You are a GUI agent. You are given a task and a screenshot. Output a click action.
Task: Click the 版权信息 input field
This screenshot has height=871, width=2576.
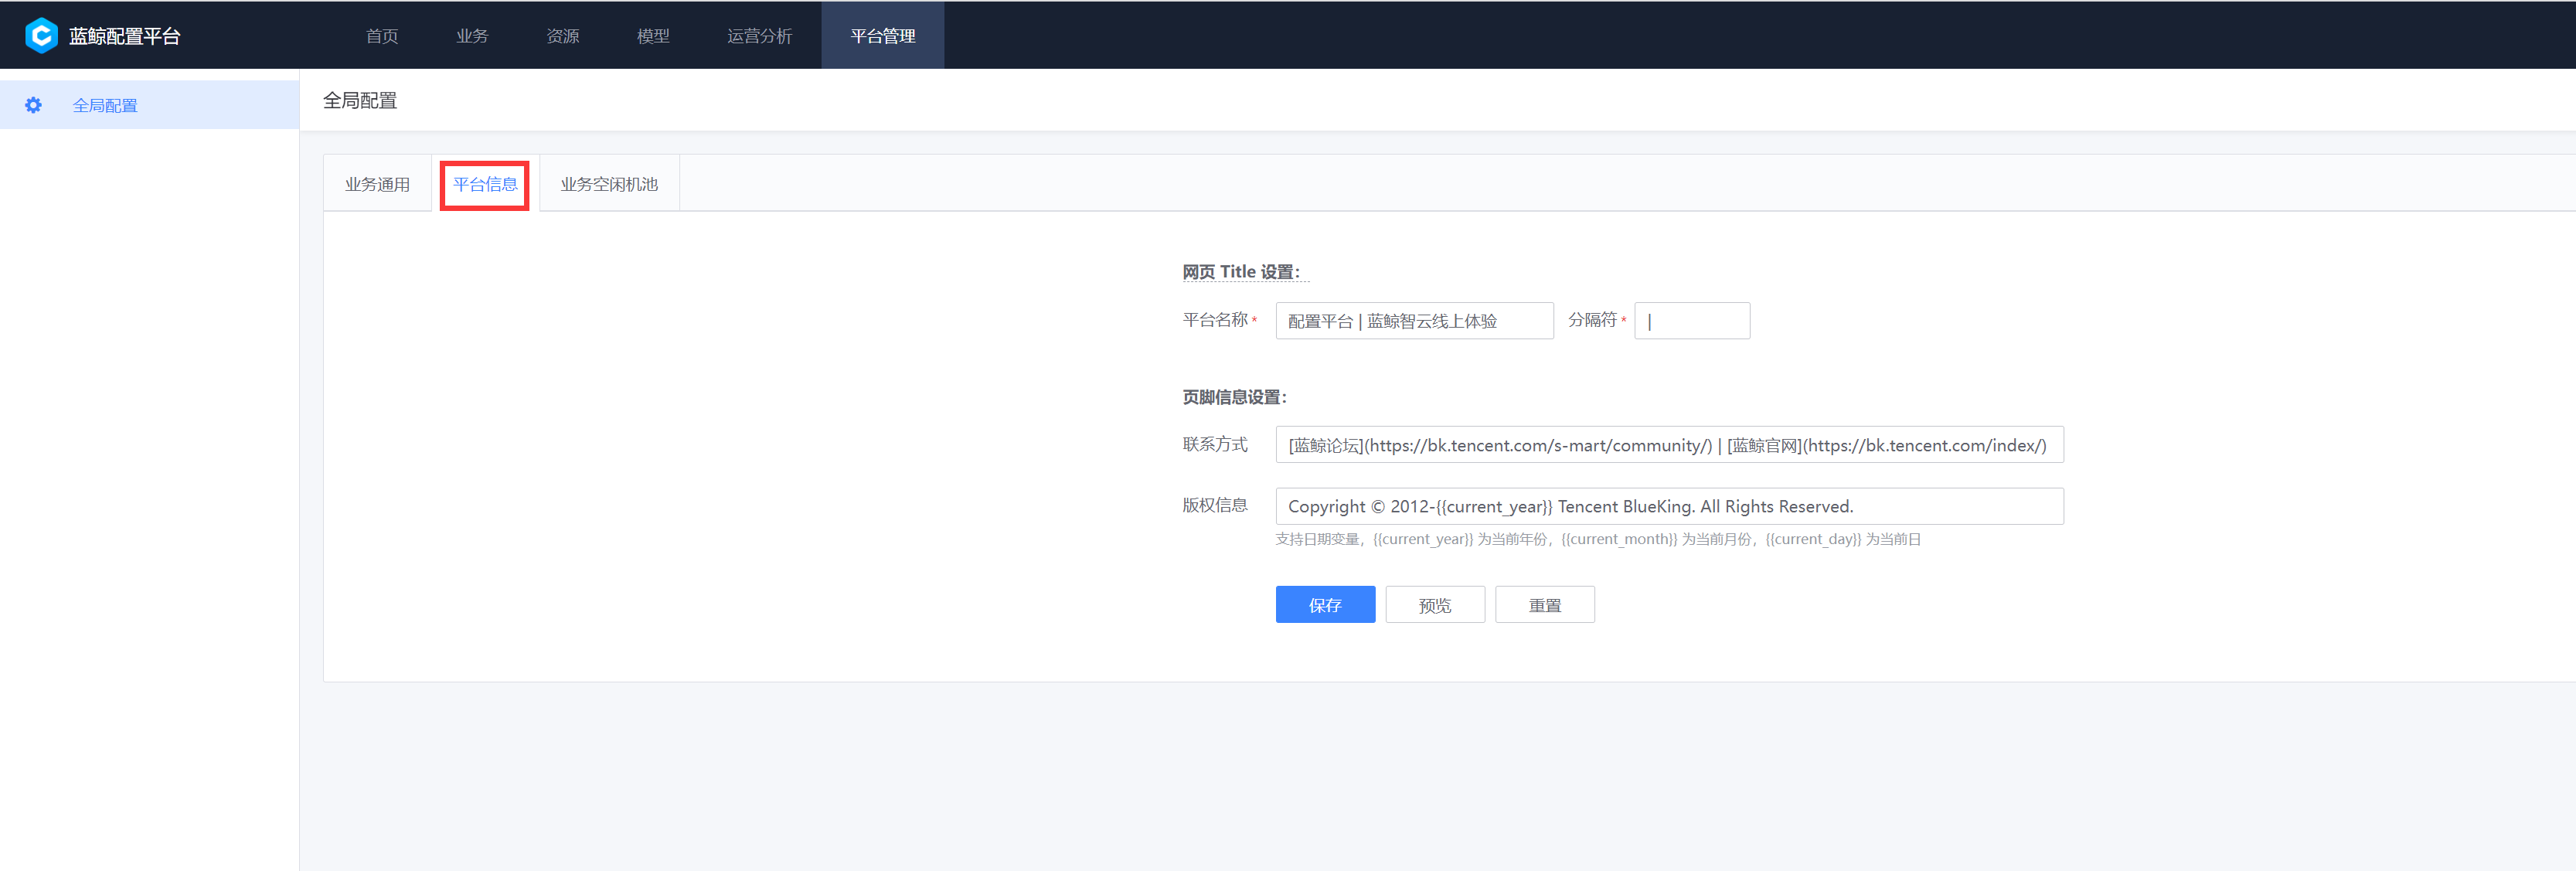coord(1669,506)
